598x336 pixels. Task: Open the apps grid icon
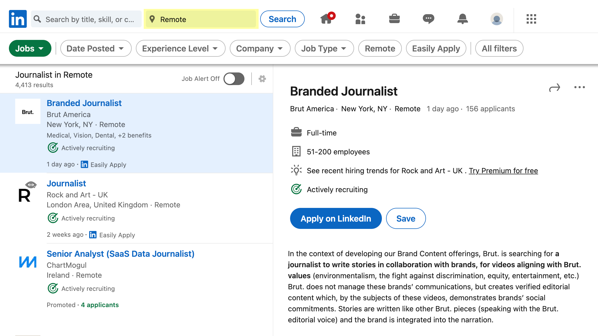tap(531, 19)
